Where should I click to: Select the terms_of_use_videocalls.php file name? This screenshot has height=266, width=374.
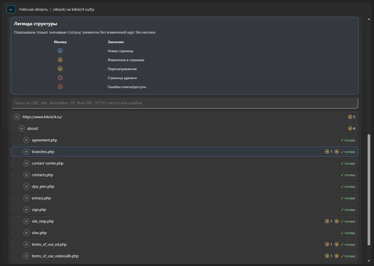(55, 256)
